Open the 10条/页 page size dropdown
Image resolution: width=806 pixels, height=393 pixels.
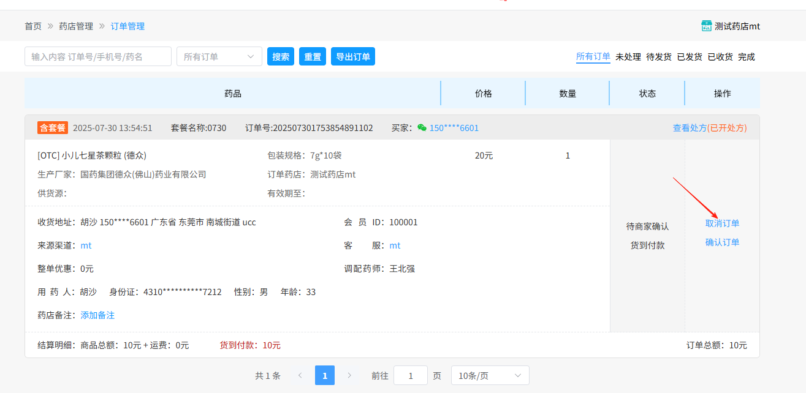pyautogui.click(x=490, y=375)
